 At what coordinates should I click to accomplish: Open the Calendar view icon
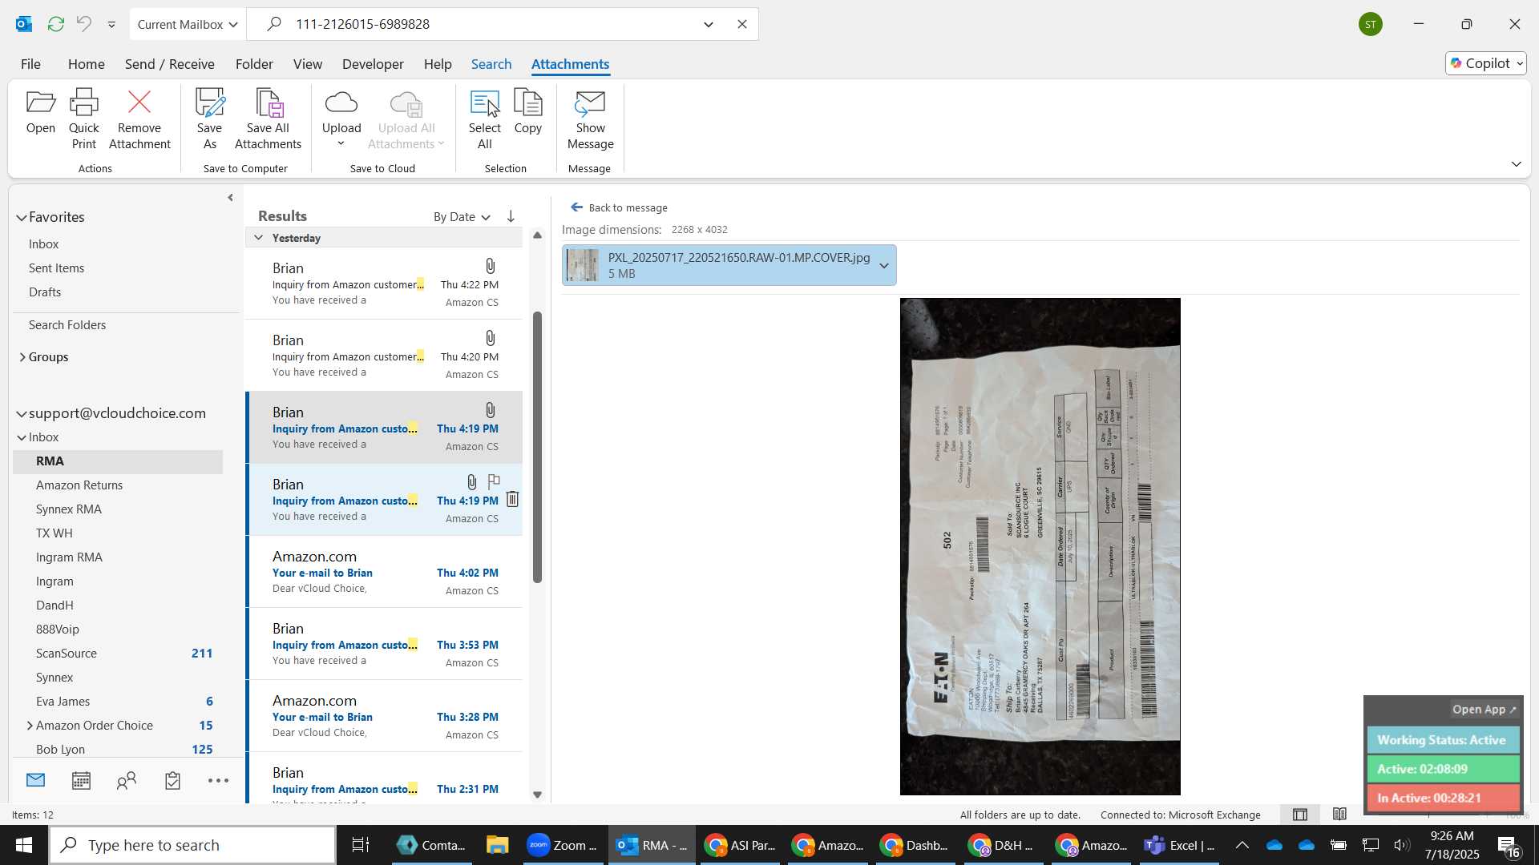tap(81, 780)
